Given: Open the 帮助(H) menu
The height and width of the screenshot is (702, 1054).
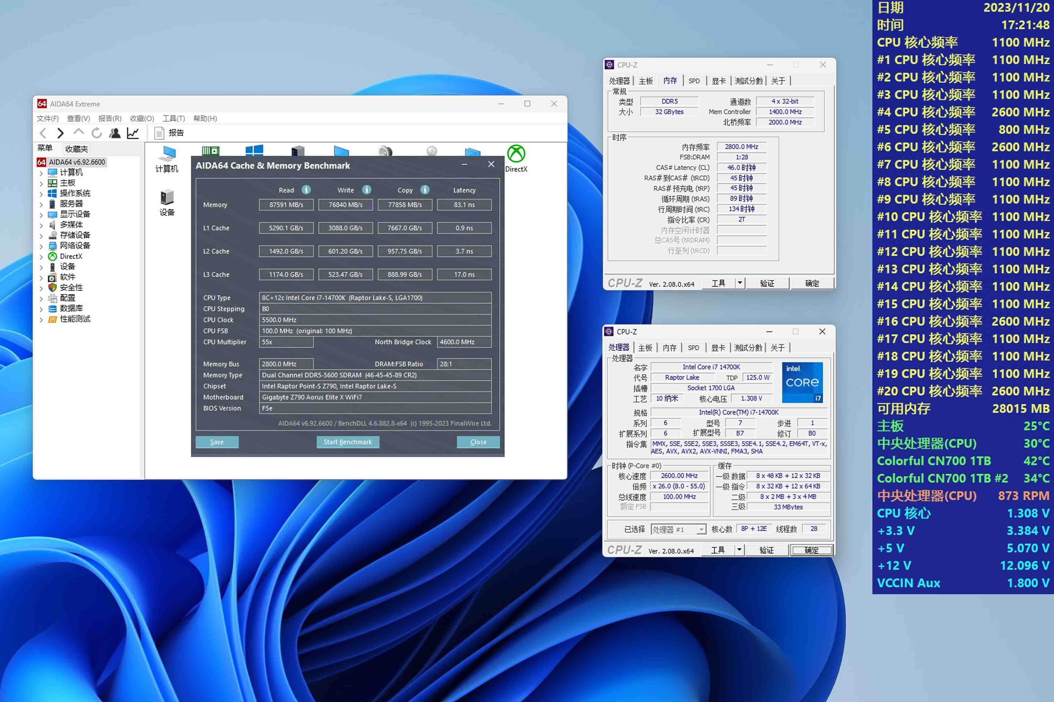Looking at the screenshot, I should [x=205, y=118].
